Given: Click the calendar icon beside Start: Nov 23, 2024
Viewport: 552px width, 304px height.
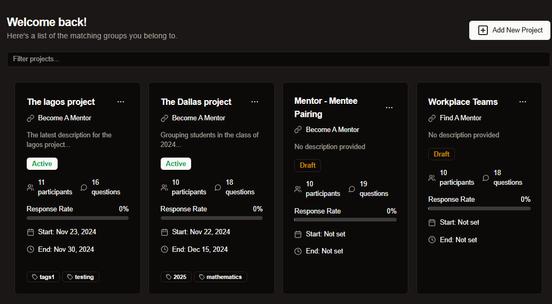Looking at the screenshot, I should (30, 232).
